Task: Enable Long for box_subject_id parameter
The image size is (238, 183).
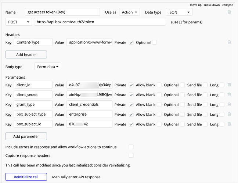Action: pos(222,124)
